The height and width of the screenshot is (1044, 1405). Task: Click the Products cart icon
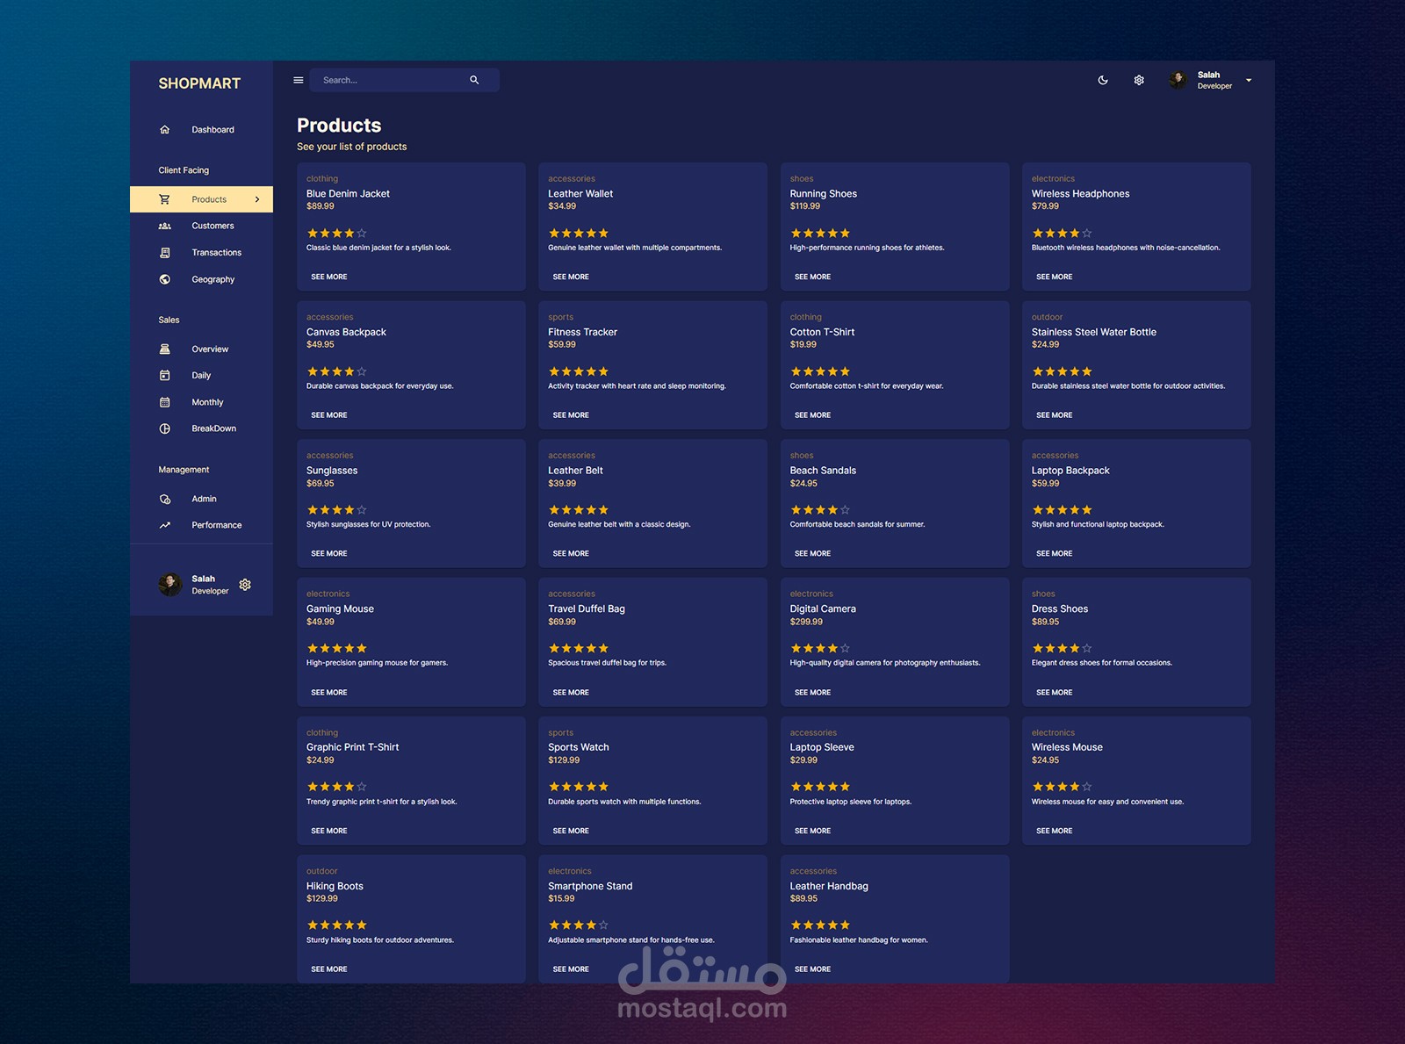[165, 199]
